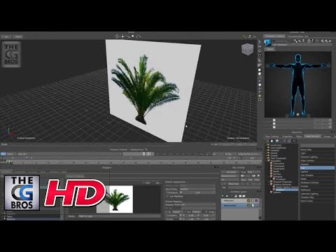Image resolution: width=336 pixels, height=252 pixels.
Task: Select the Lighted shader entry
Action: tap(317, 171)
